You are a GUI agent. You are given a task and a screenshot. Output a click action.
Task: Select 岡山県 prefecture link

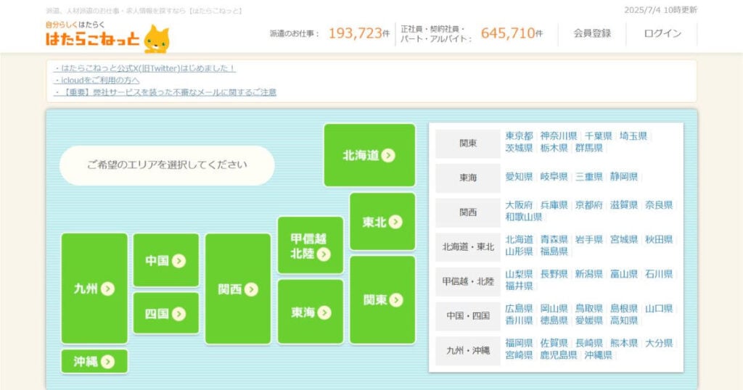pos(554,309)
